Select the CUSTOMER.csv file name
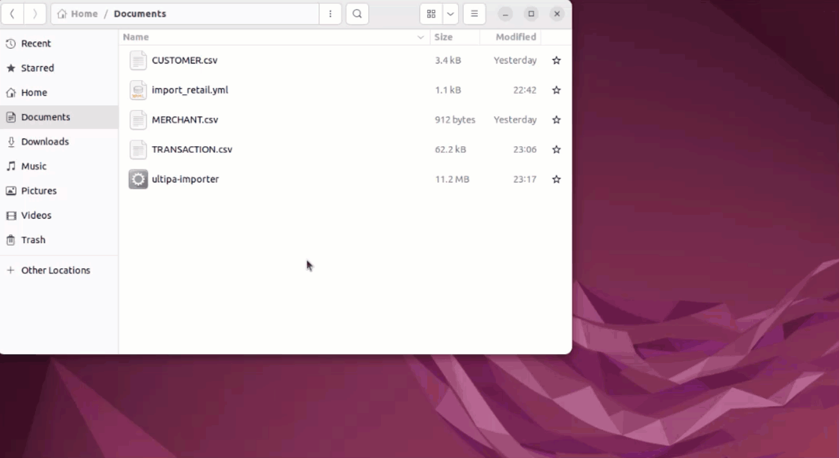 coord(185,60)
